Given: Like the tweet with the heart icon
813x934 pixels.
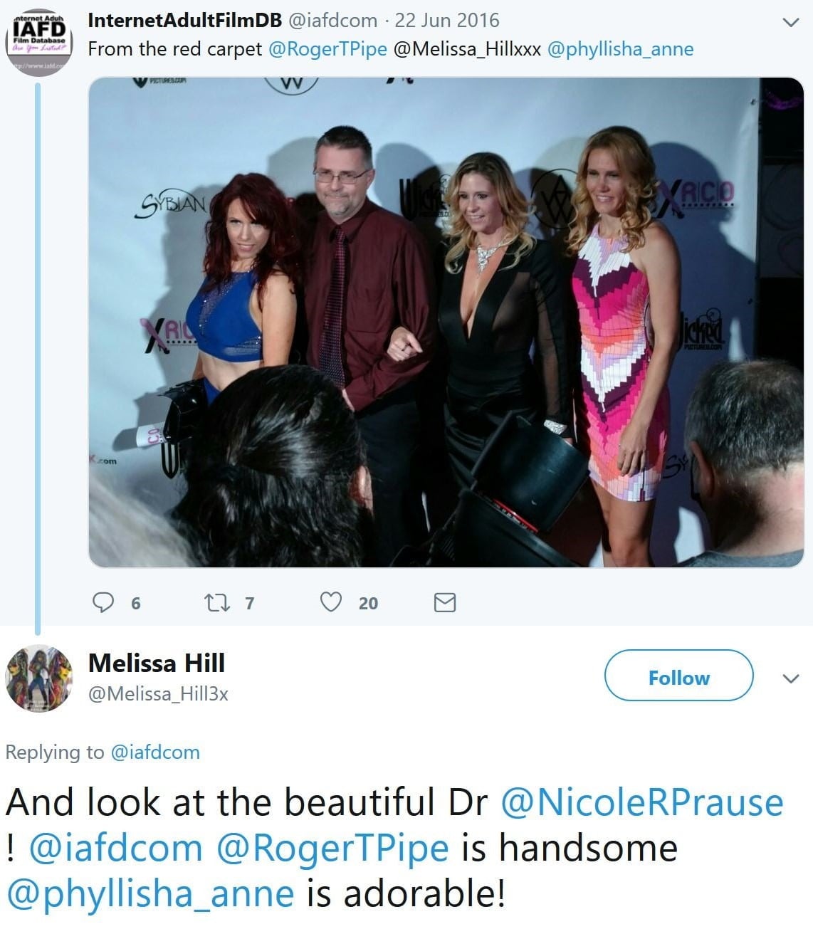Looking at the screenshot, I should [330, 602].
